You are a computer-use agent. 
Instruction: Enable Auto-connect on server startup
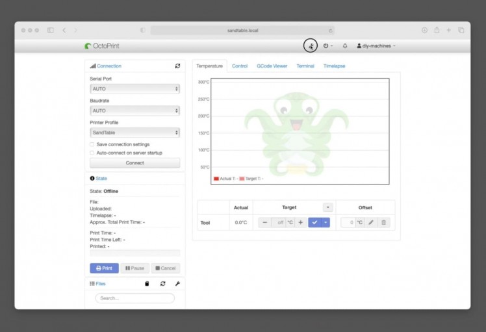point(92,153)
